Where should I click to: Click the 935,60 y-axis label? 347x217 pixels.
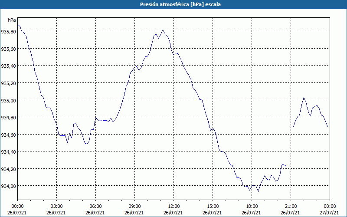8,49
